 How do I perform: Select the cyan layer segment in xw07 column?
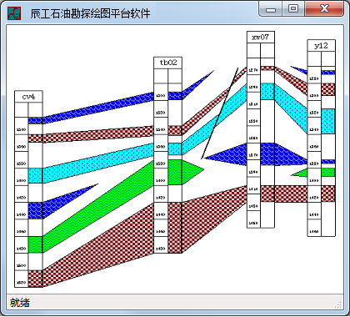coord(267,92)
